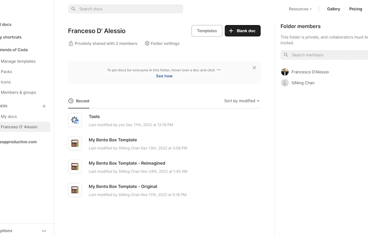This screenshot has height=235, width=368.
Task: Select the Recent tab
Action: coord(79,101)
